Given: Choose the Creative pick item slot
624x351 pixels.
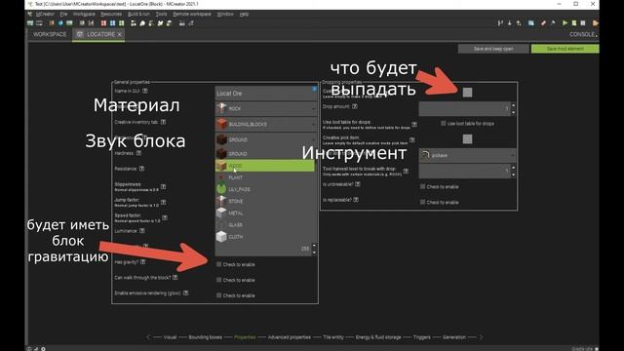Looking at the screenshot, I should [468, 138].
